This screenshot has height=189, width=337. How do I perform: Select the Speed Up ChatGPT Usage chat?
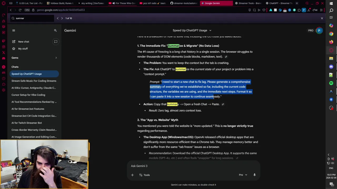34,74
